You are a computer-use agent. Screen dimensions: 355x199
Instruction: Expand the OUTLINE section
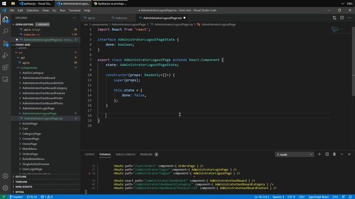pyautogui.click(x=21, y=177)
